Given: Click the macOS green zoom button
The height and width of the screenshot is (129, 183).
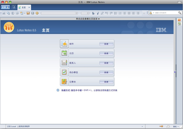Looking at the screenshot, I should pos(10,2).
